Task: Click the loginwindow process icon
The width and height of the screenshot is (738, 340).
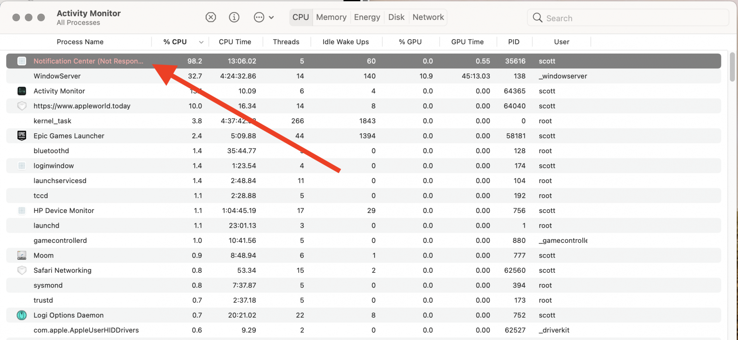Action: [x=22, y=165]
